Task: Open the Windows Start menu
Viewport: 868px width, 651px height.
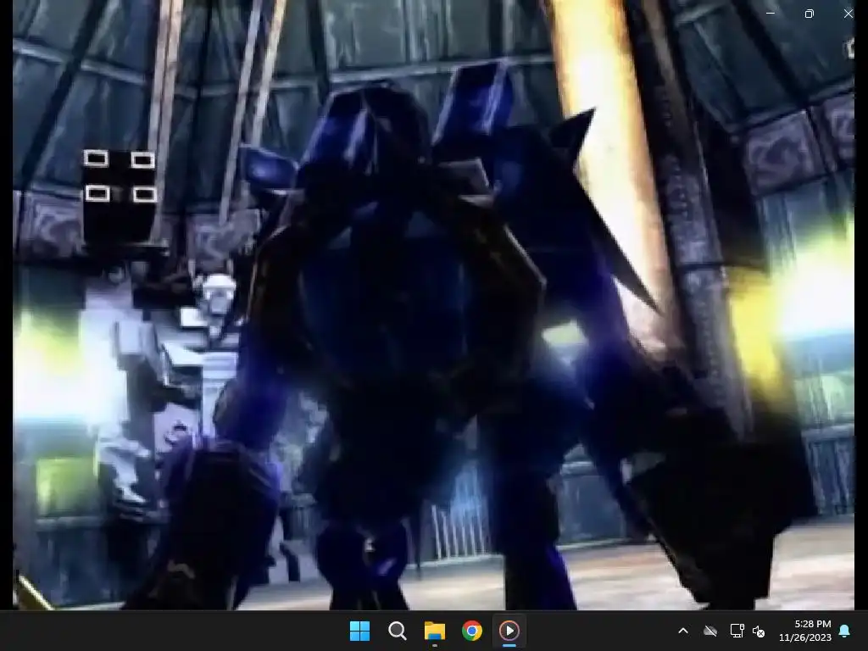Action: click(x=359, y=631)
